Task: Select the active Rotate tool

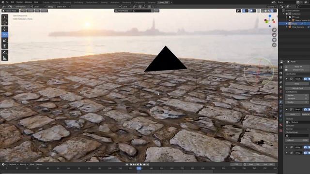Action: pos(5,35)
